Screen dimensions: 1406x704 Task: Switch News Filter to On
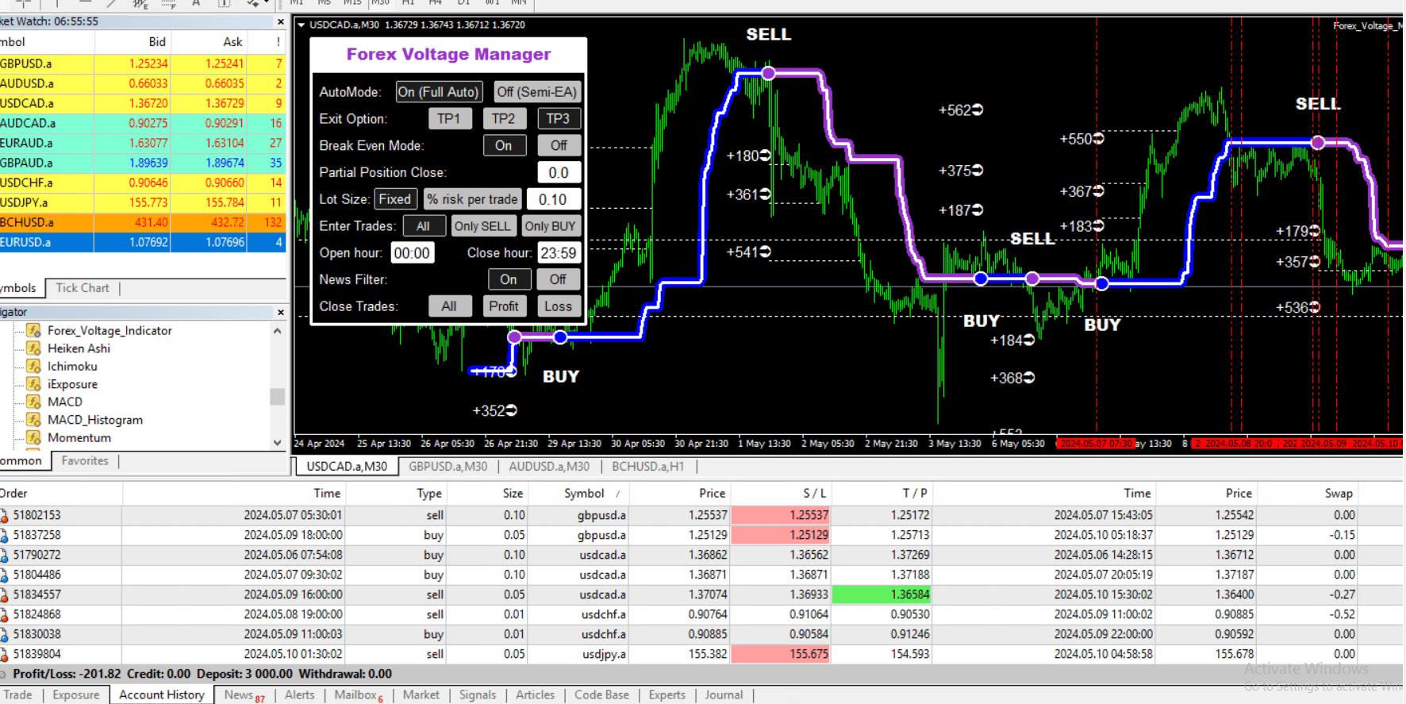[508, 279]
